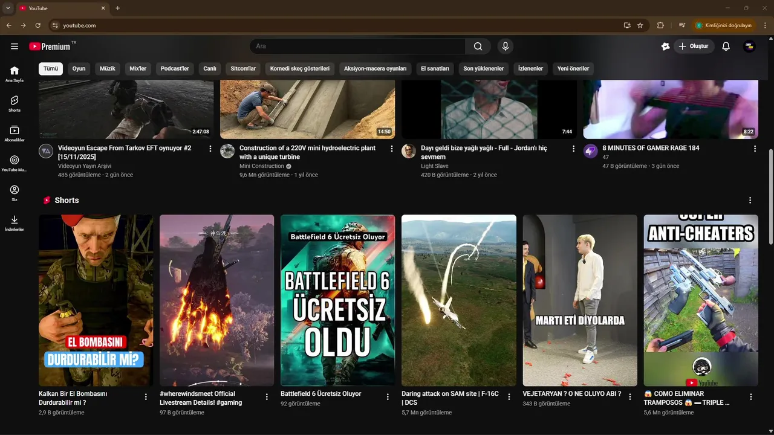774x435 pixels.
Task: Select the Sitcom'lar filter chip
Action: tap(243, 68)
